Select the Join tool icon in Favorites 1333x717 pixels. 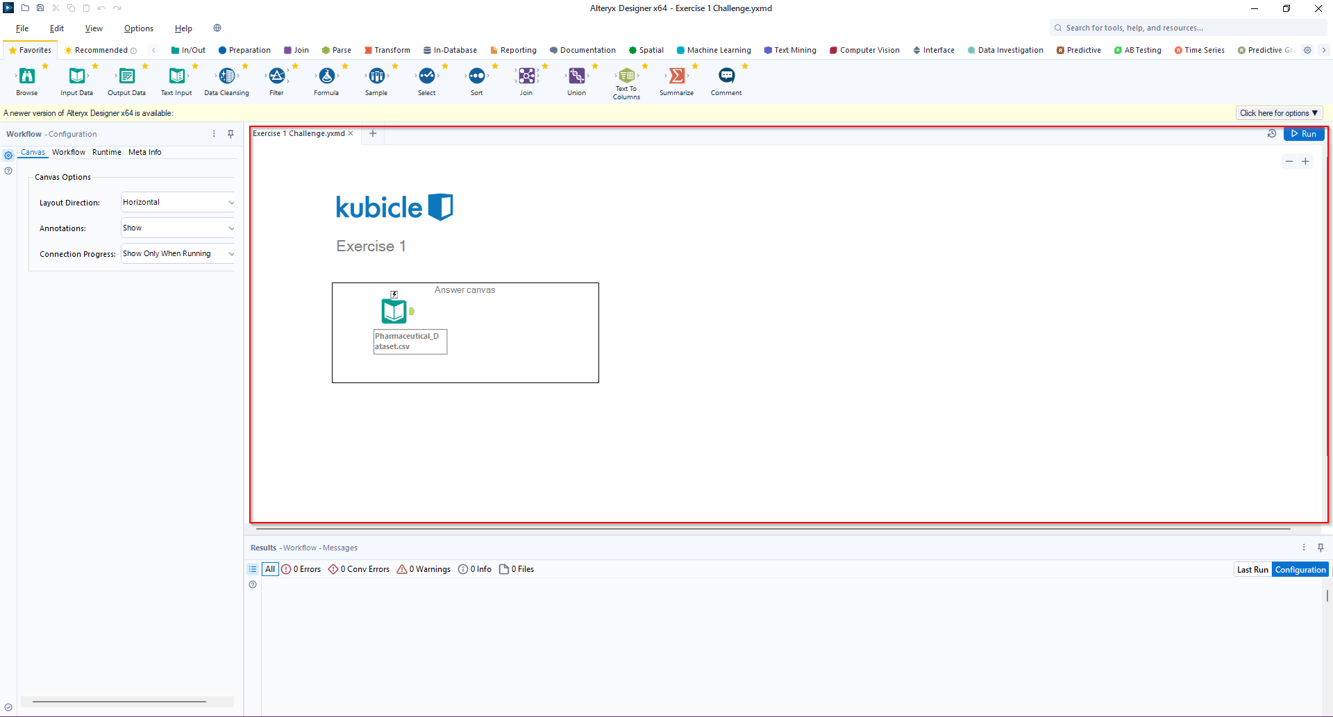click(x=527, y=76)
